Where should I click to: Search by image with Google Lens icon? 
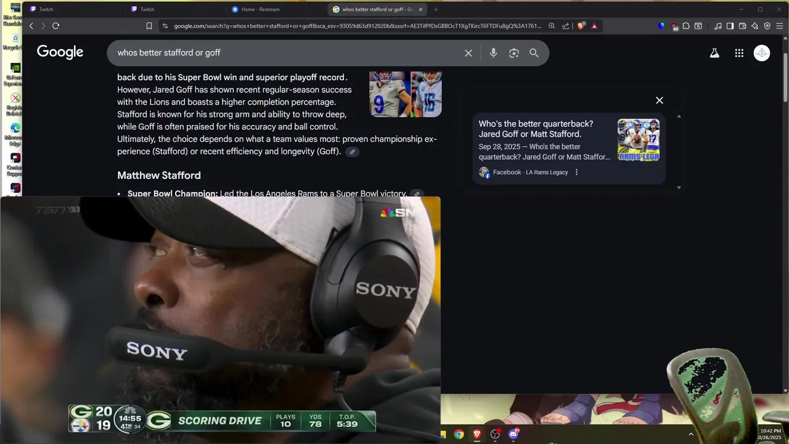coord(514,53)
